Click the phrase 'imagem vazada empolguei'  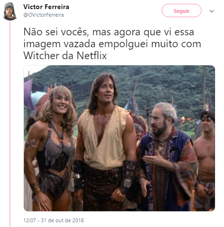(x=86, y=44)
